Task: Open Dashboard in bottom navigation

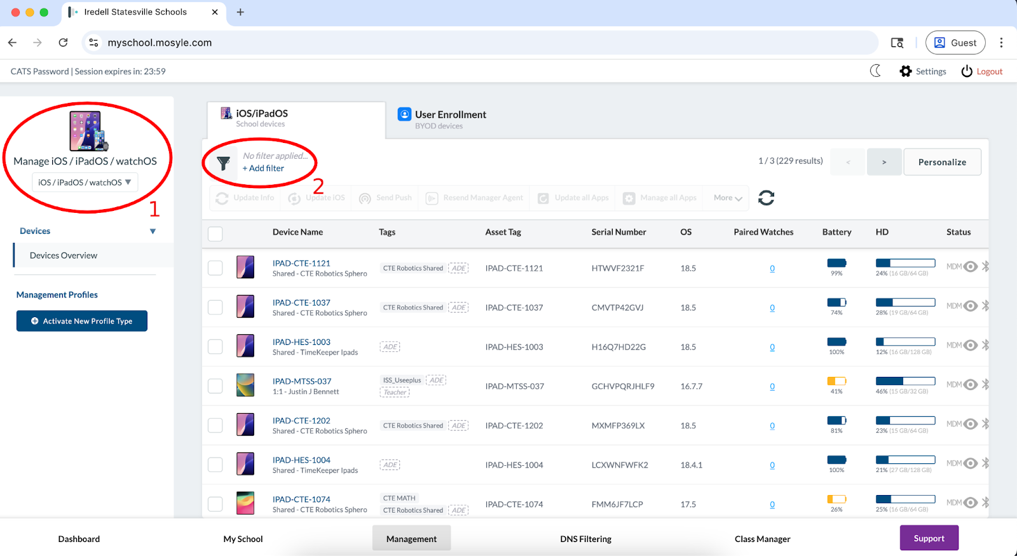Action: [x=79, y=539]
